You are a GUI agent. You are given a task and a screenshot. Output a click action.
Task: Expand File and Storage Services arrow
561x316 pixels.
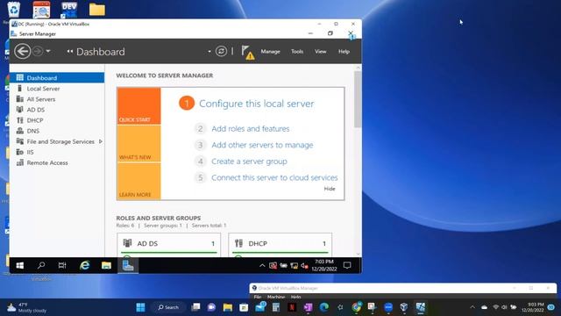pyautogui.click(x=101, y=141)
